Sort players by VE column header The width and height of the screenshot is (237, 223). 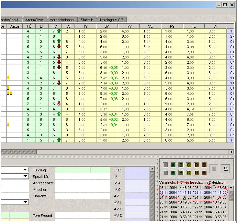[151, 26]
